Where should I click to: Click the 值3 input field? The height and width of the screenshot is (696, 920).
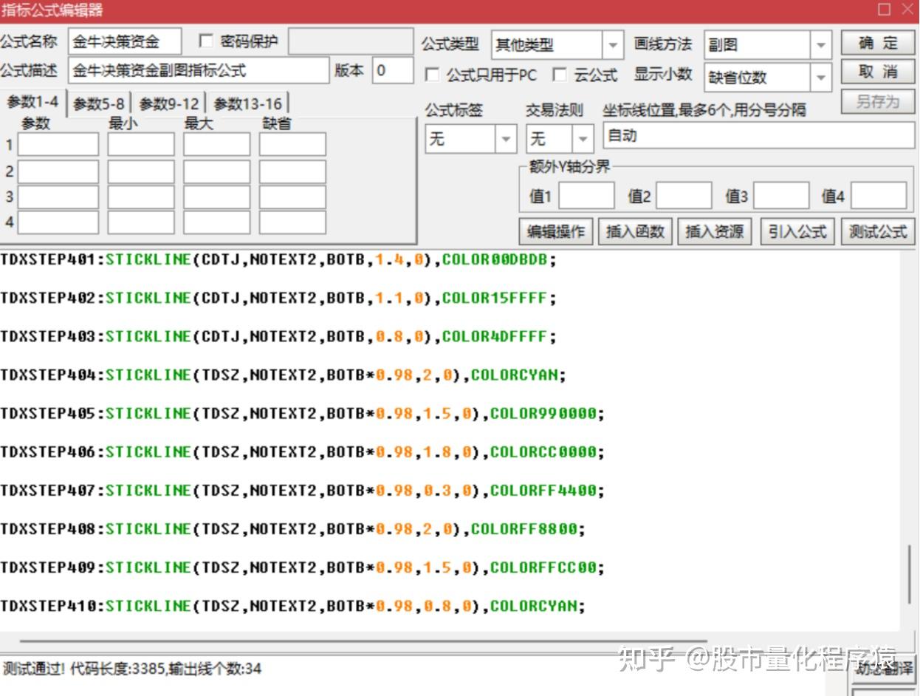point(782,196)
